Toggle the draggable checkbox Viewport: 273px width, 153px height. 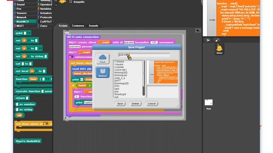point(71,2)
